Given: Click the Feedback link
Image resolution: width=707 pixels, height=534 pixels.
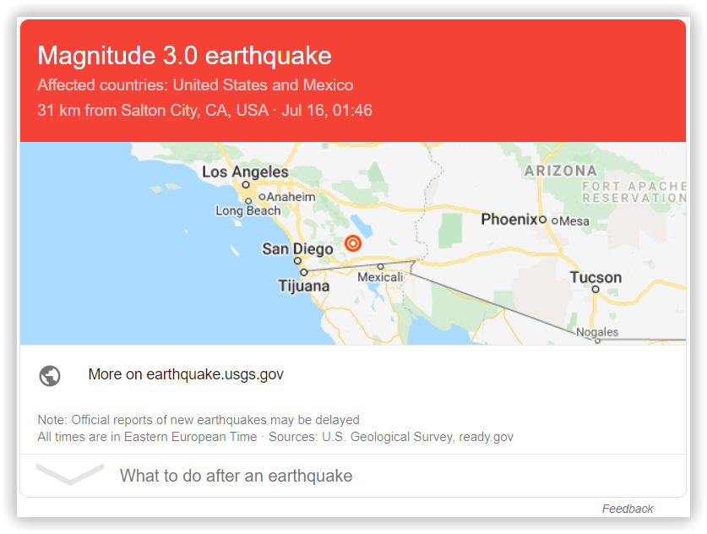Looking at the screenshot, I should (x=628, y=509).
